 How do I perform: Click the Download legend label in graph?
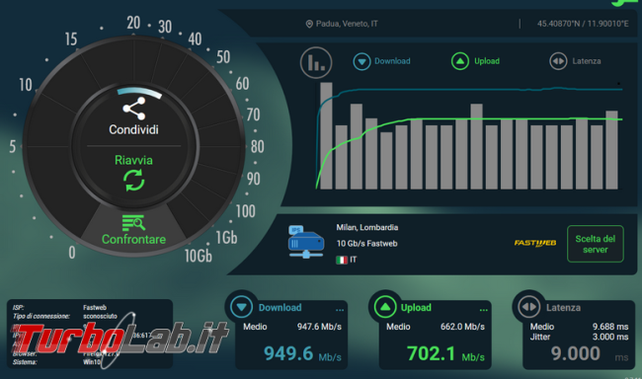392,61
